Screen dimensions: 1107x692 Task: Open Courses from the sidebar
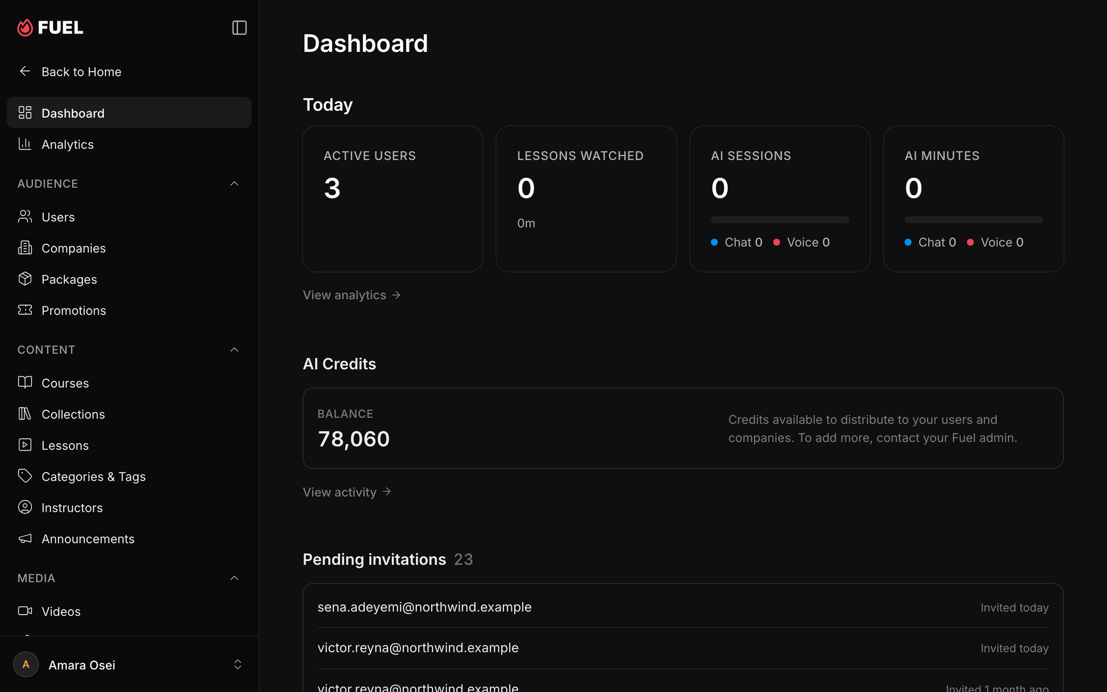click(x=129, y=383)
